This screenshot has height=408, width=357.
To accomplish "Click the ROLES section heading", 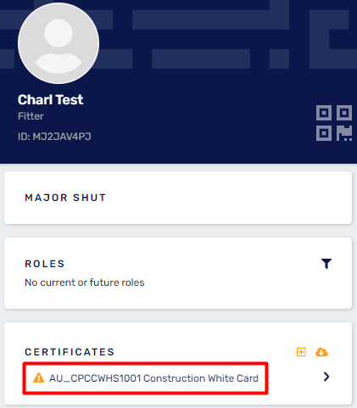I will click(x=45, y=264).
